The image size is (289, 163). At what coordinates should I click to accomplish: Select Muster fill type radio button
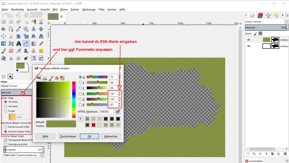[x=5, y=111]
